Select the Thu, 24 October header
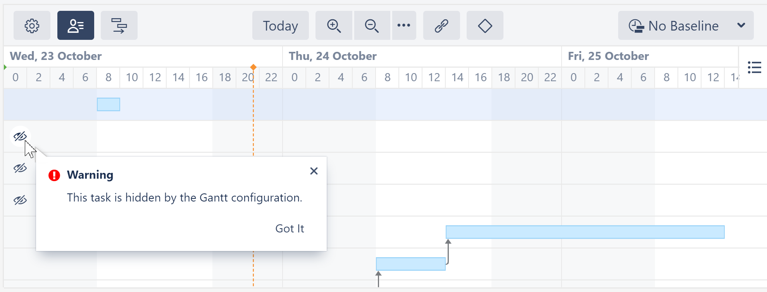The height and width of the screenshot is (292, 767). (333, 56)
